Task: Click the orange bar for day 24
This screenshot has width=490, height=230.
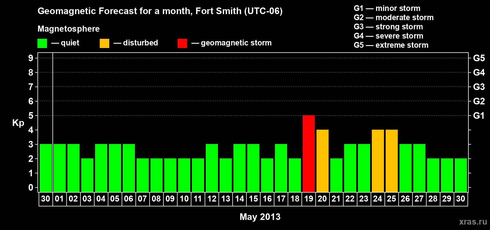Action: point(378,161)
